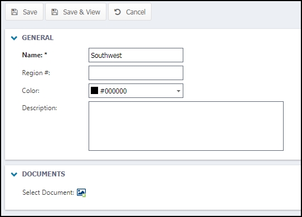This screenshot has height=217, width=302.
Task: Focus the Name field containing Southwest
Action: click(136, 55)
